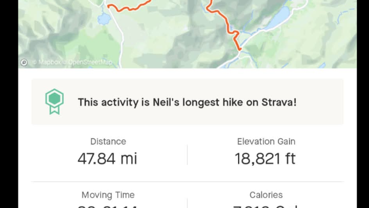Click the Calories label
This screenshot has height=208, width=369.
(266, 195)
